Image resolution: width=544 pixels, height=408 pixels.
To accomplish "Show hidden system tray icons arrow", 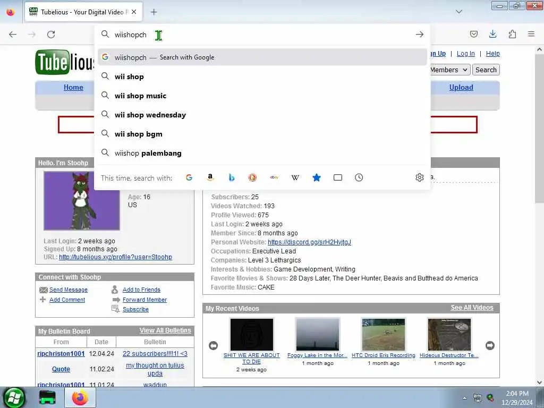I will coord(464,398).
